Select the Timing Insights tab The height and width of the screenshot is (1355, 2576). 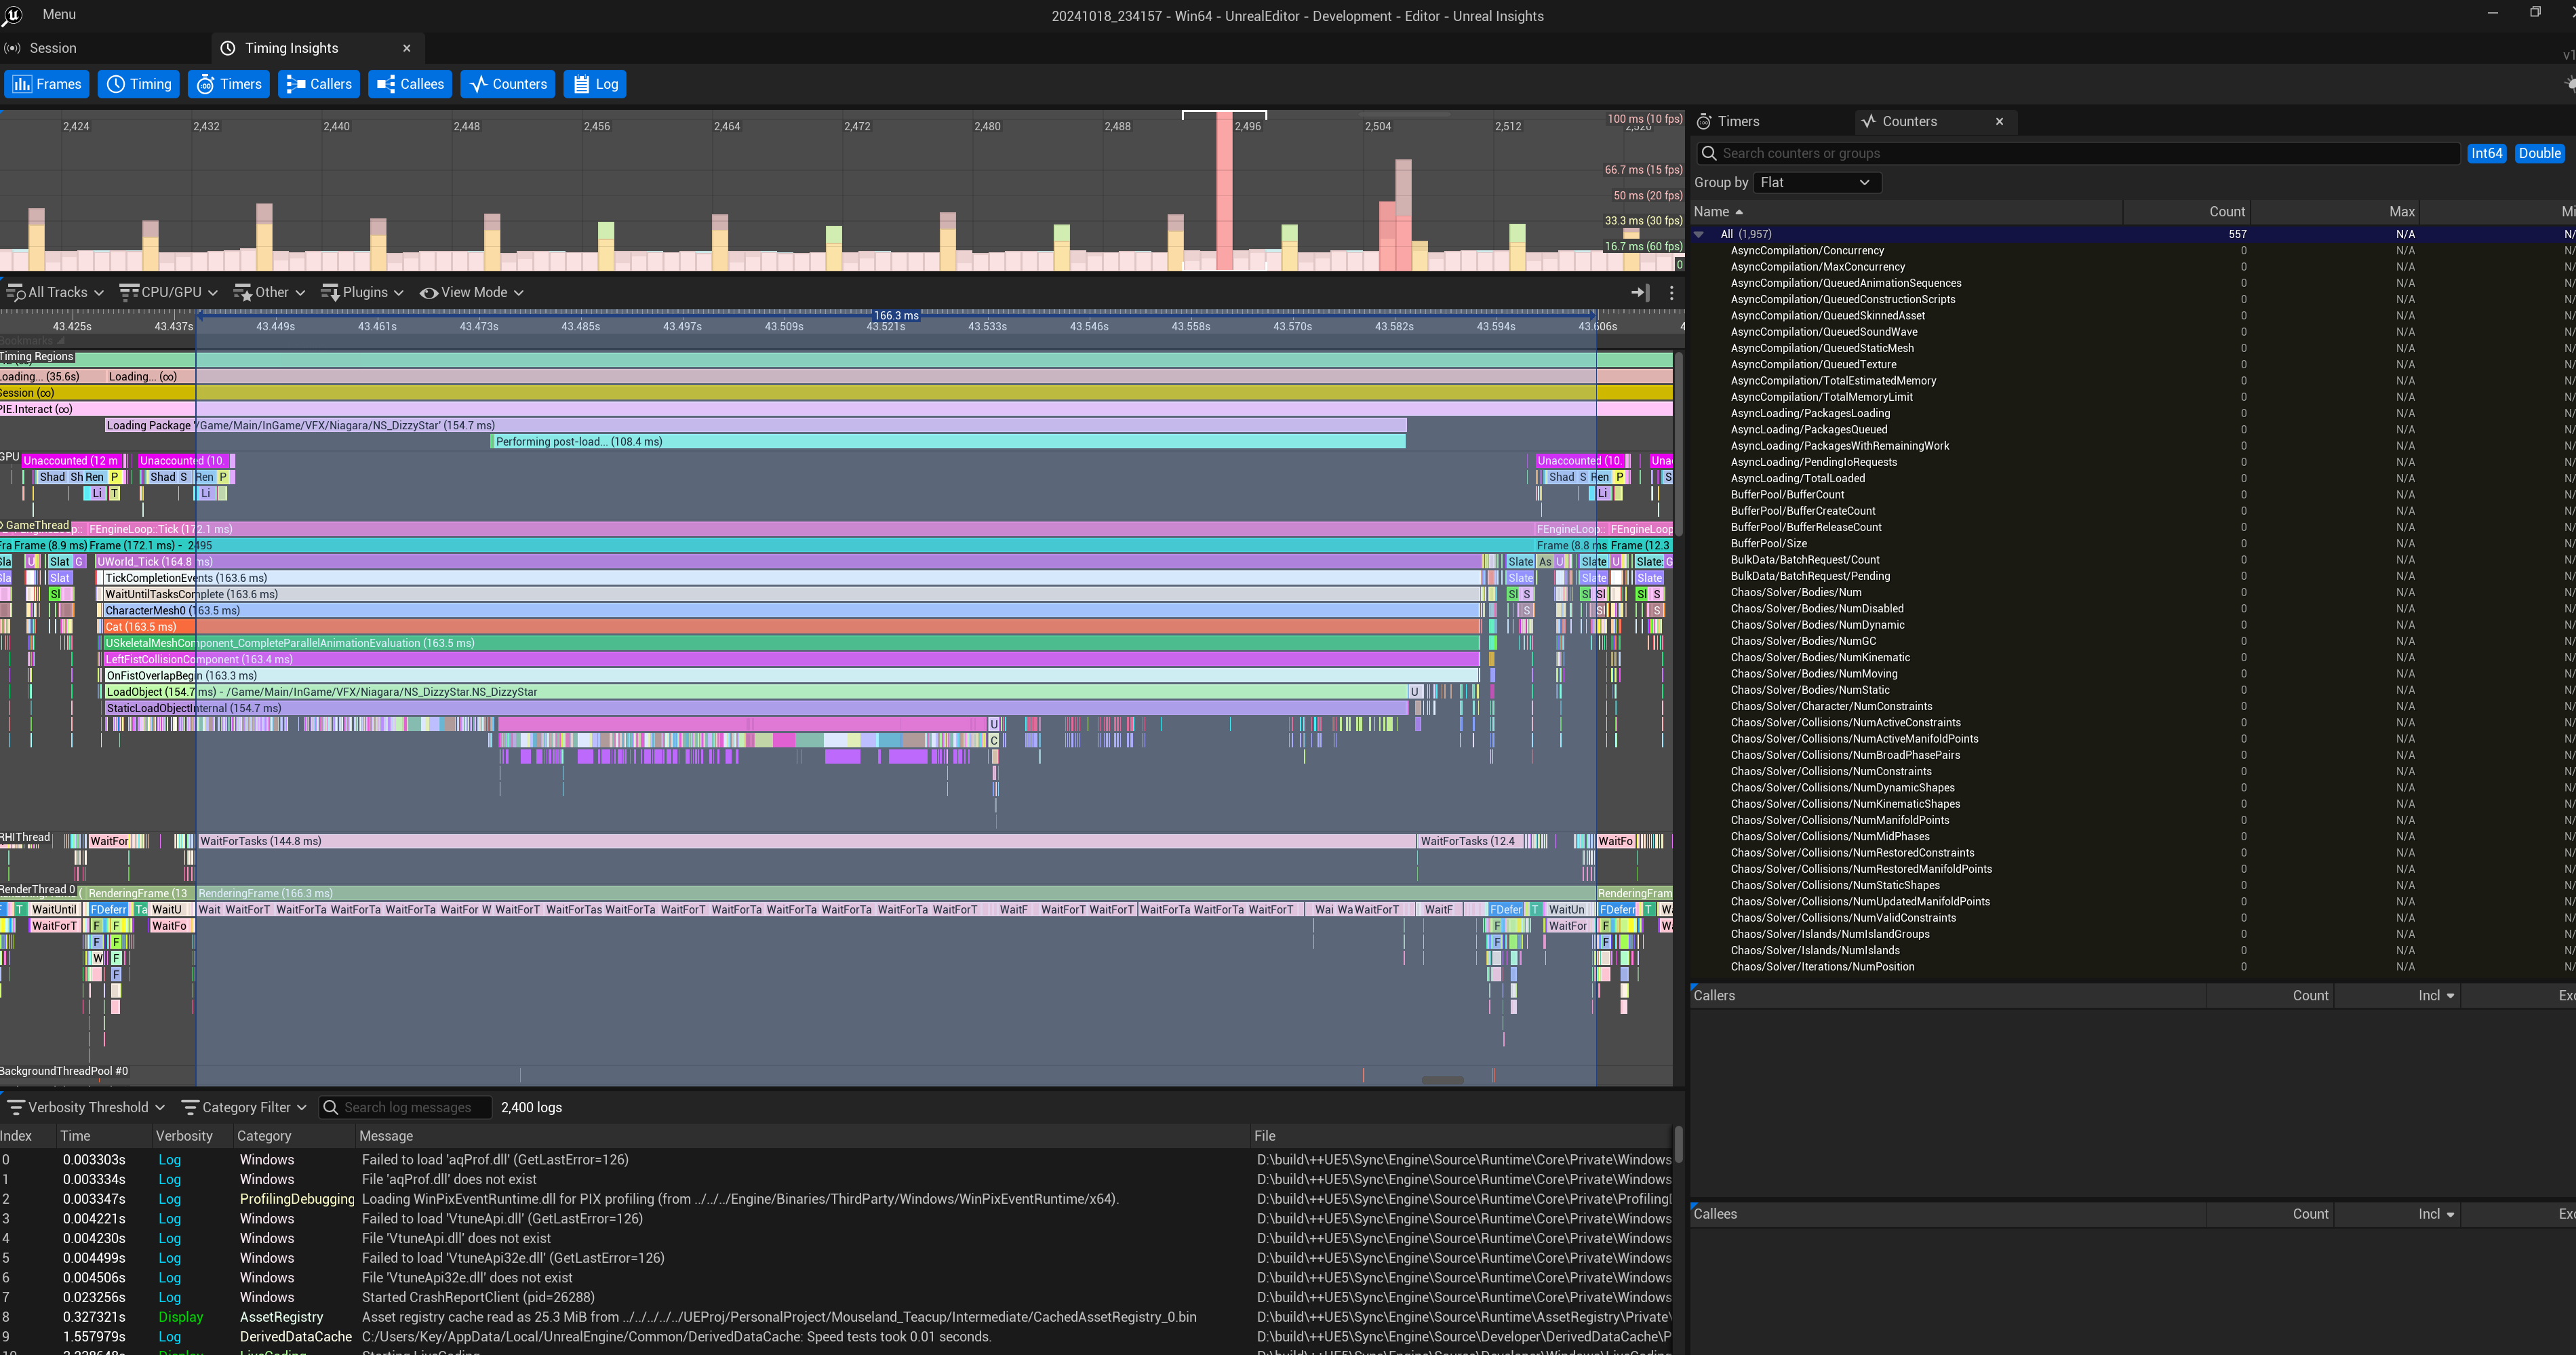[291, 48]
